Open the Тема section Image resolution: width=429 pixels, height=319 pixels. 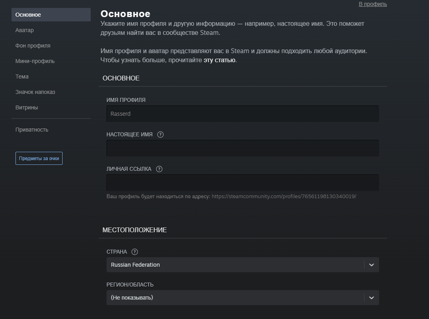pyautogui.click(x=22, y=76)
